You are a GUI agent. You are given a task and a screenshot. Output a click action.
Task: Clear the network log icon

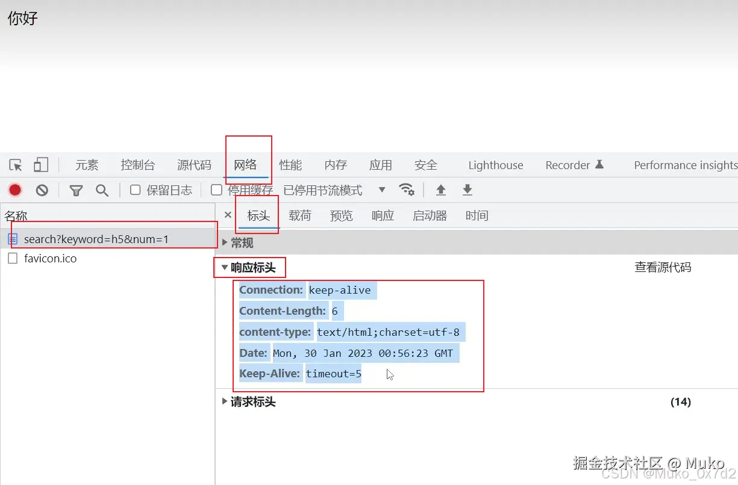point(42,190)
